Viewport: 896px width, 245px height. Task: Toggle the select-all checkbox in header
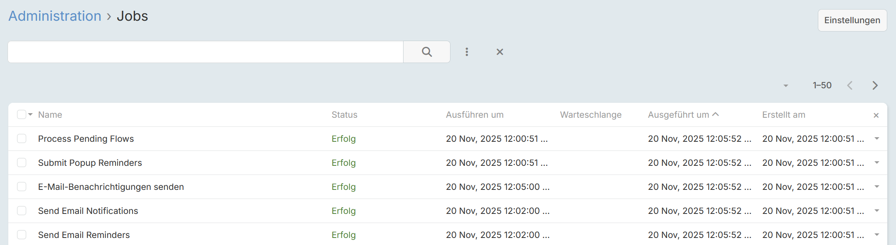pos(22,114)
